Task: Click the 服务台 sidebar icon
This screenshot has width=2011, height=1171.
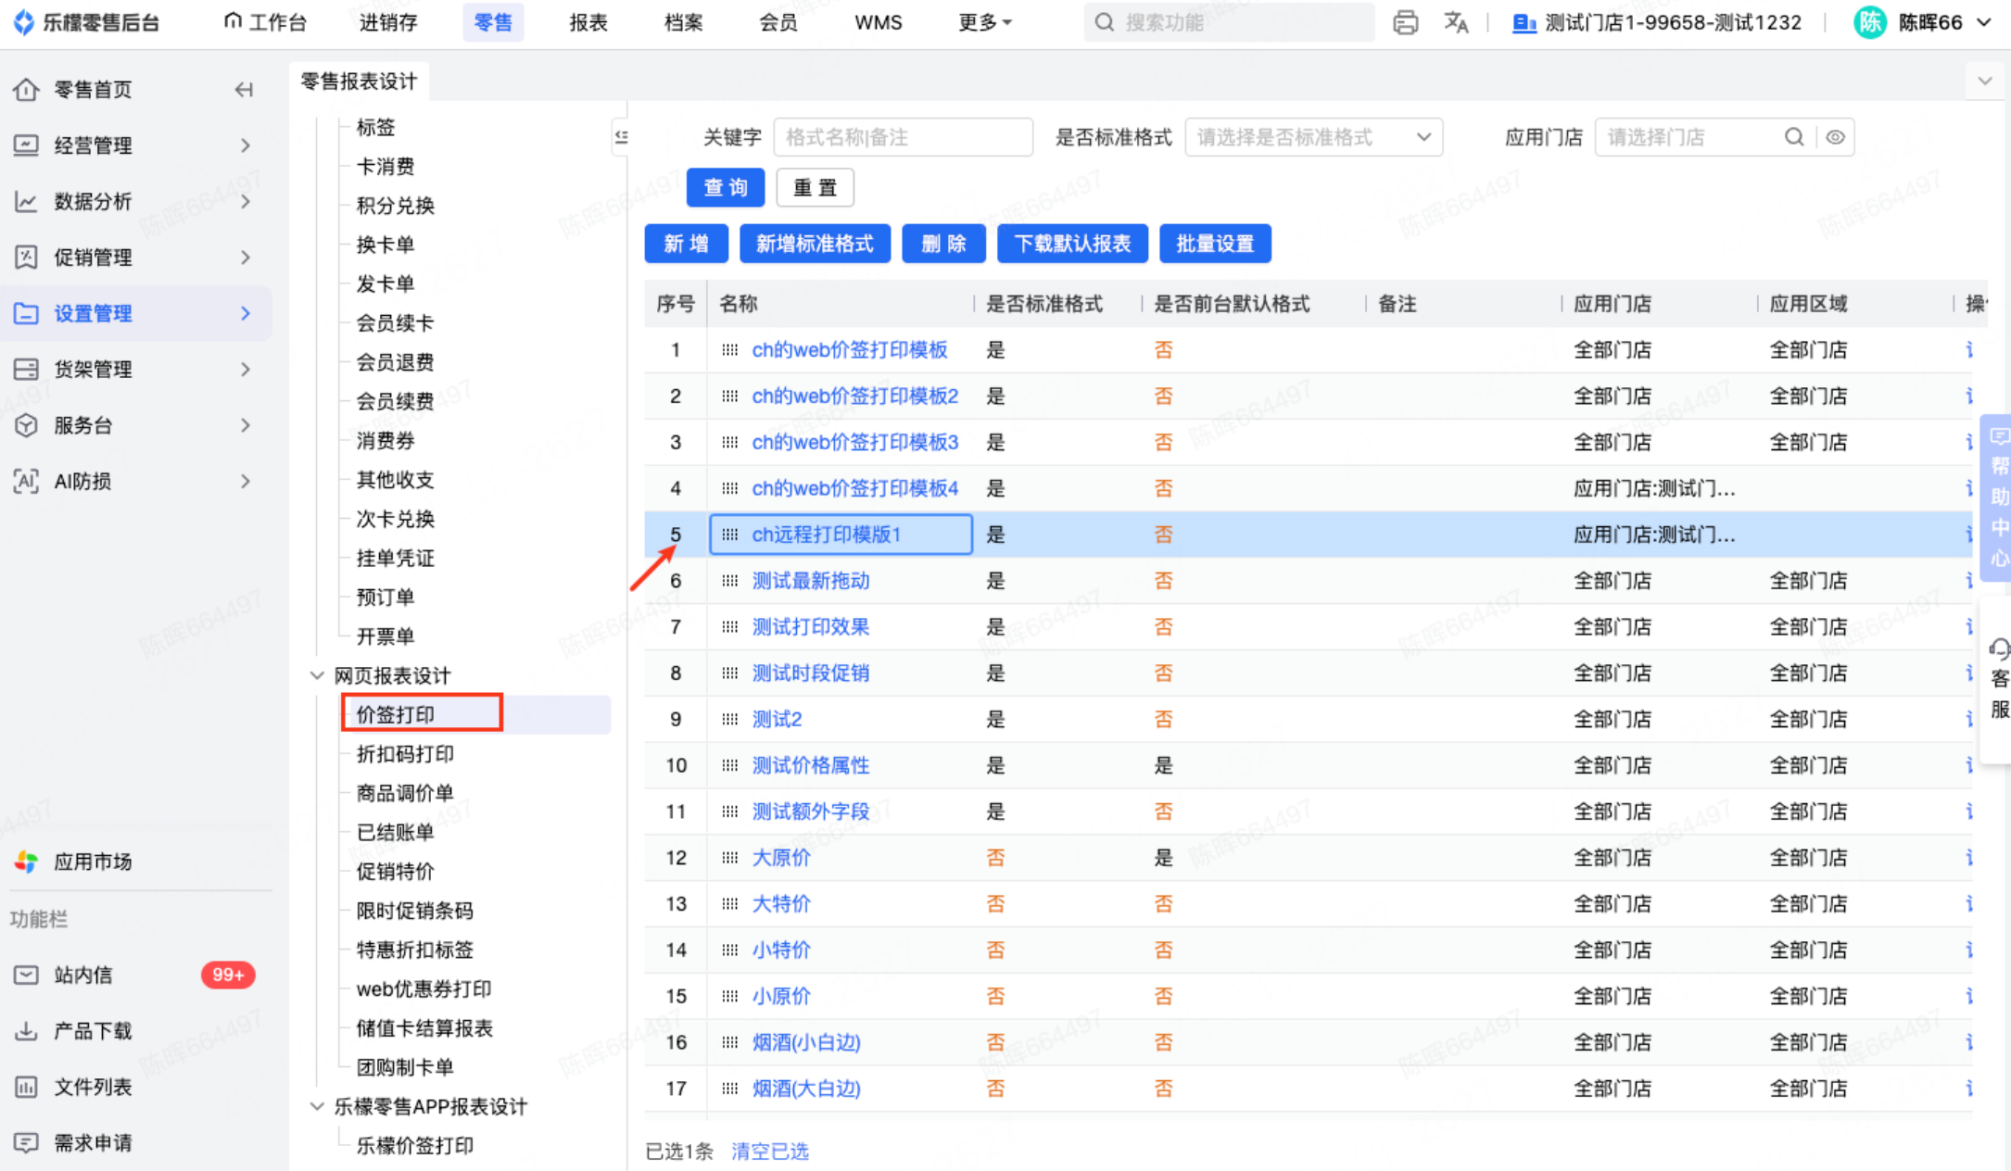Action: click(26, 425)
